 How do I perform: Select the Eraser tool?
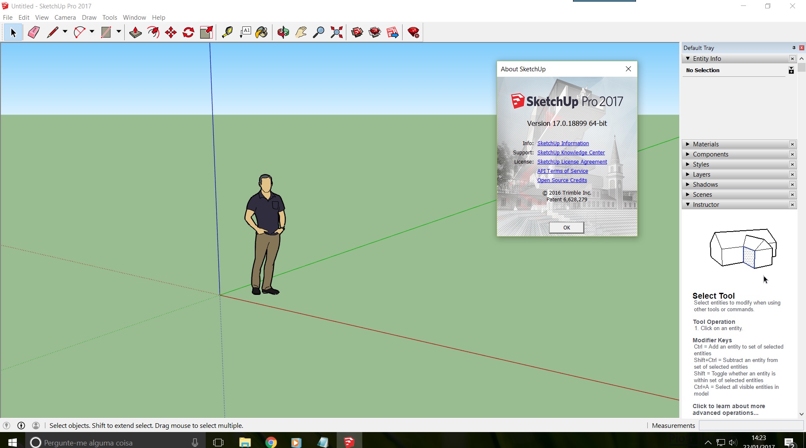34,32
